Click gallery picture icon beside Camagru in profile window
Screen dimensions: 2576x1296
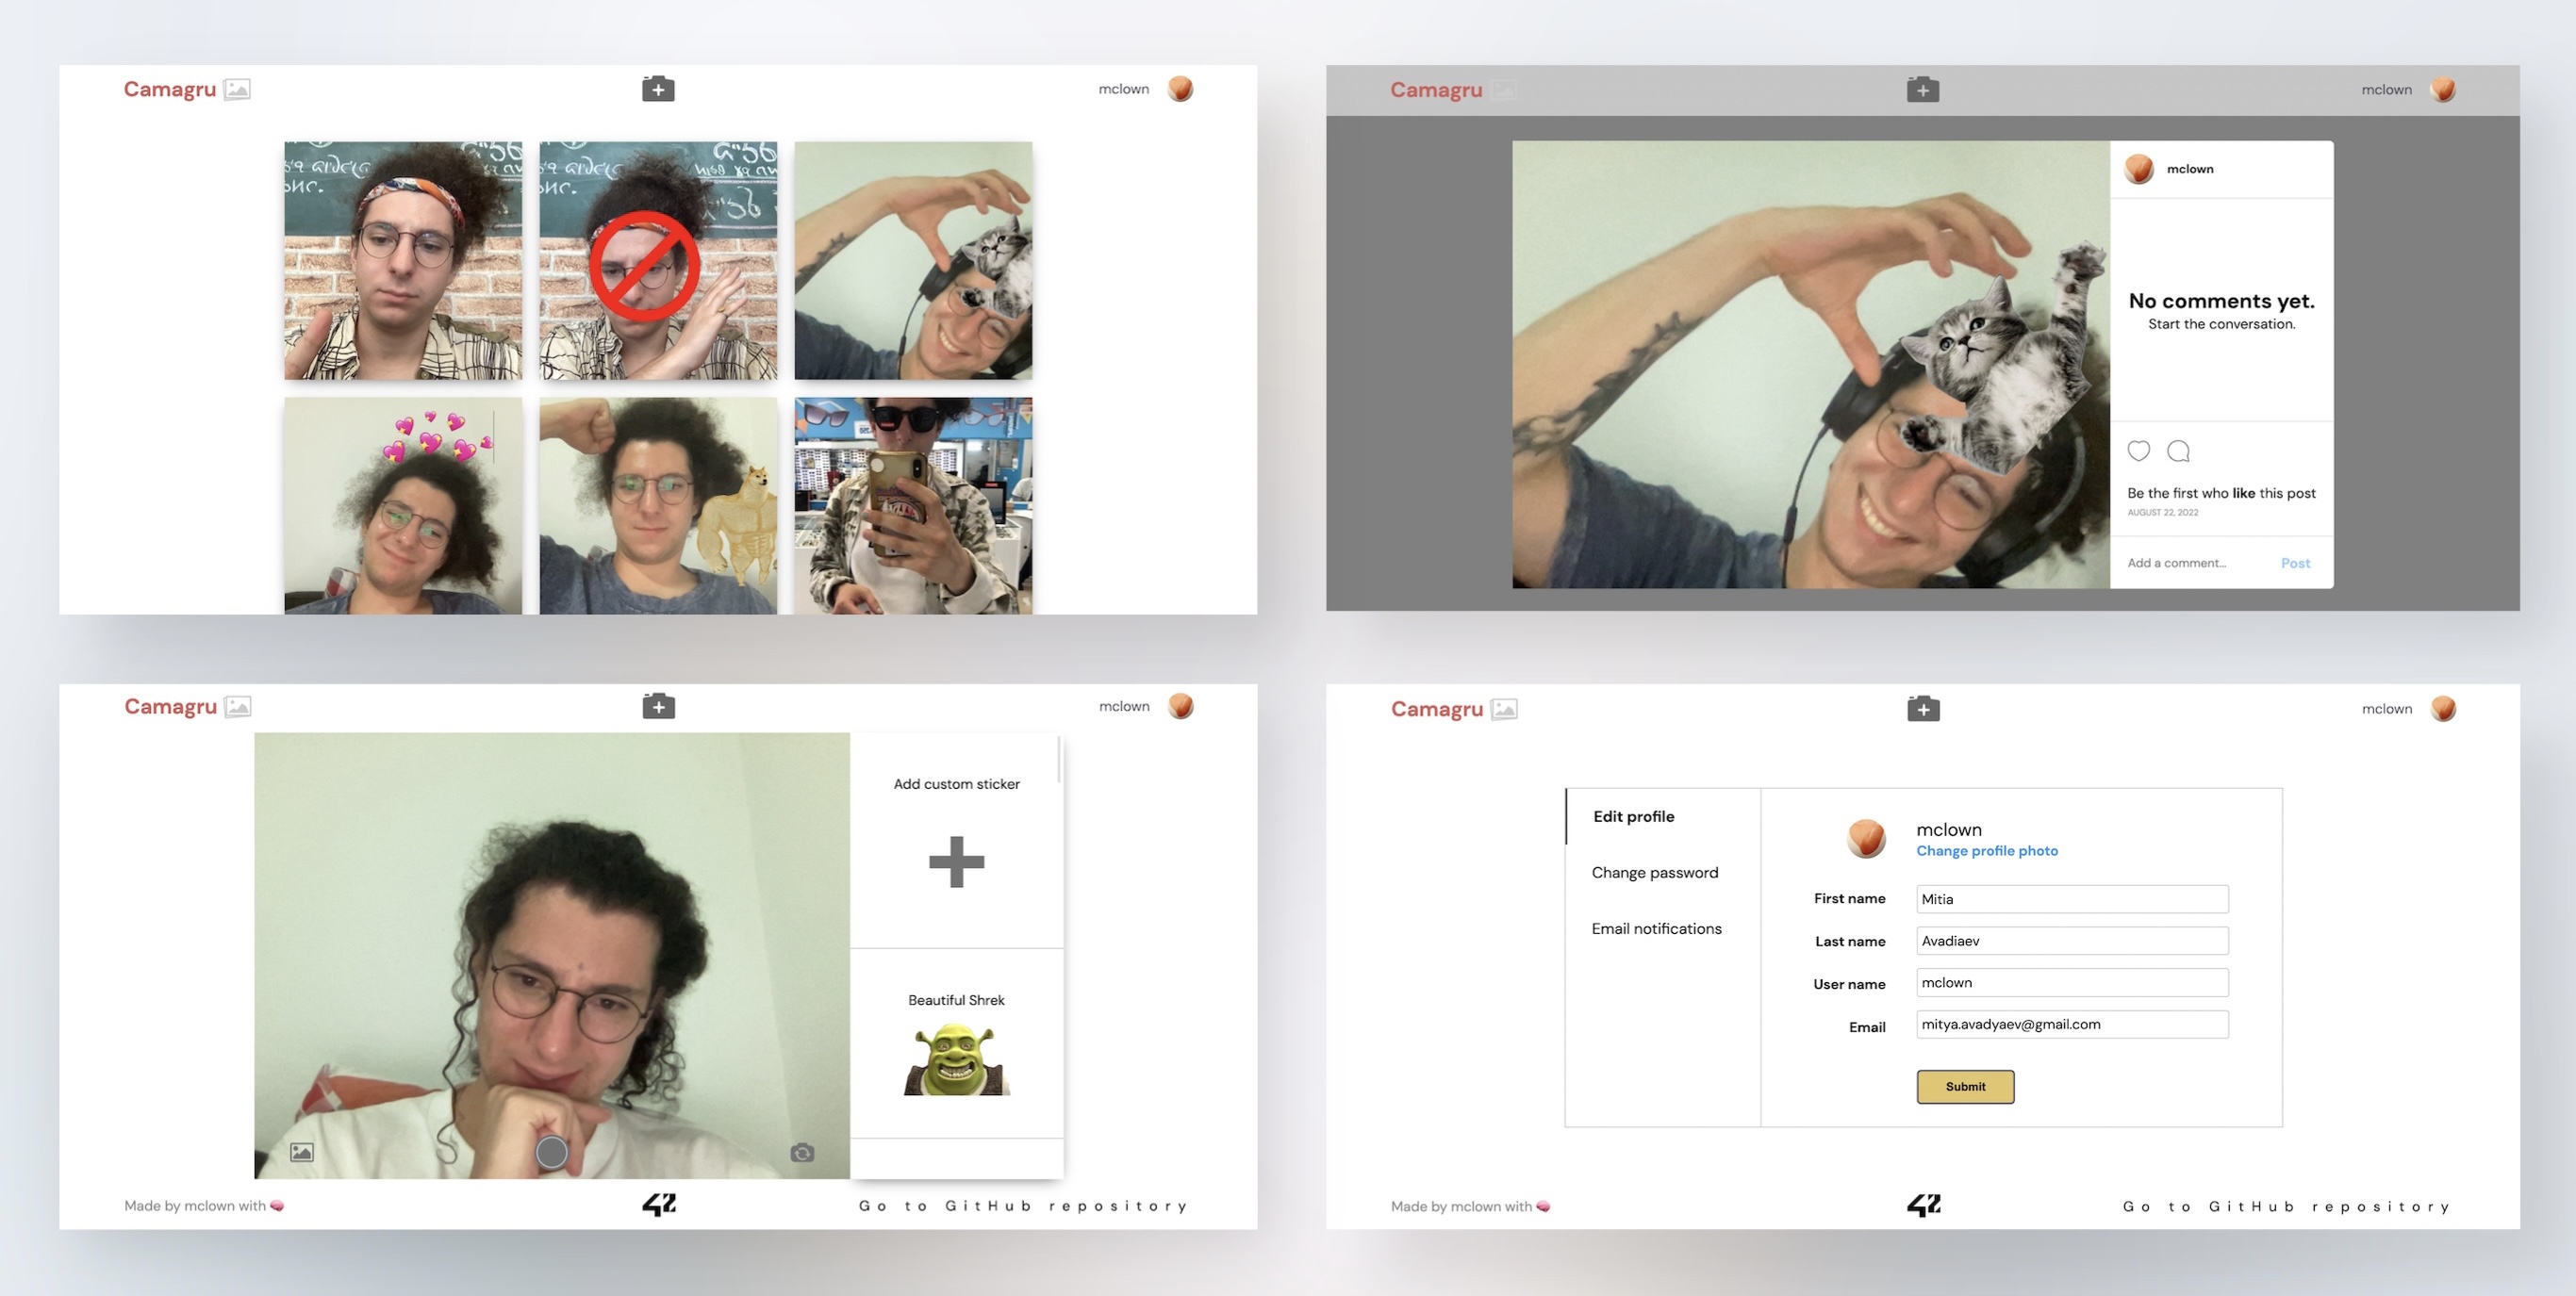(x=1504, y=709)
